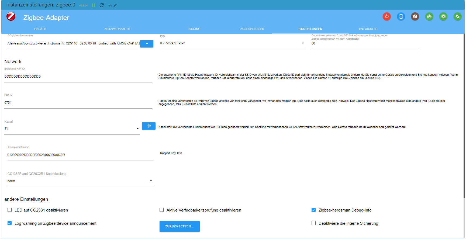Restart the instance with the reload arrow icon
The width and height of the screenshot is (466, 239).
coord(102,5)
